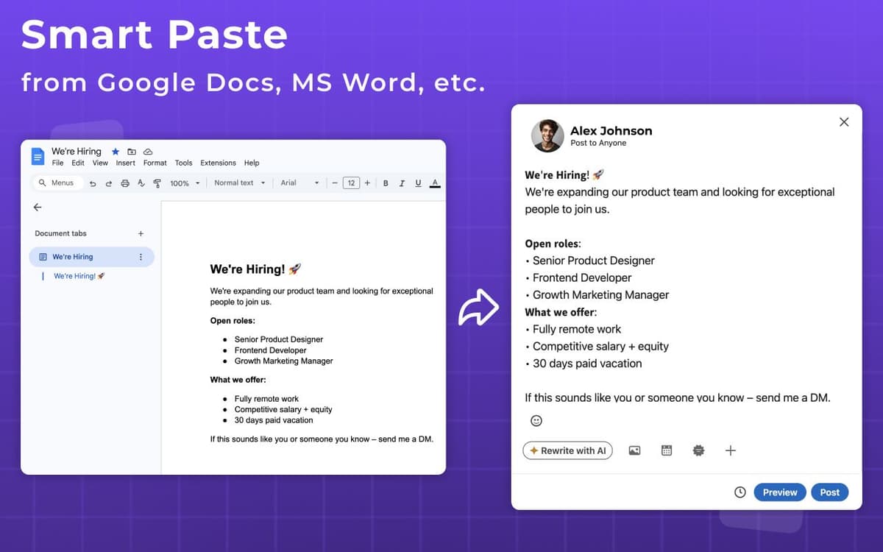Click the back arrow in Docs sidebar
The height and width of the screenshot is (552, 883).
point(38,208)
